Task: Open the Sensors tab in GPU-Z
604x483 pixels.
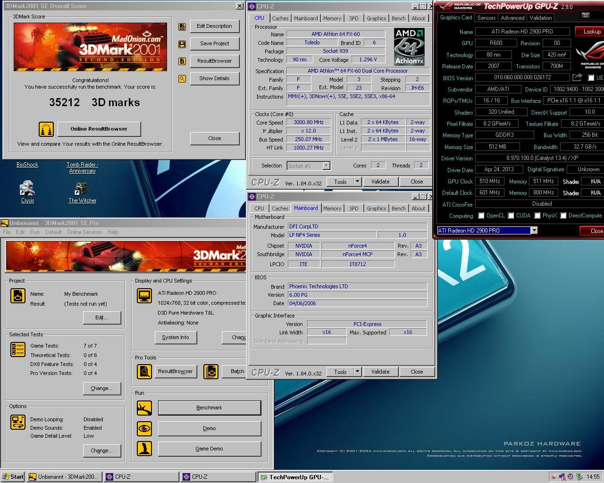Action: [x=487, y=17]
